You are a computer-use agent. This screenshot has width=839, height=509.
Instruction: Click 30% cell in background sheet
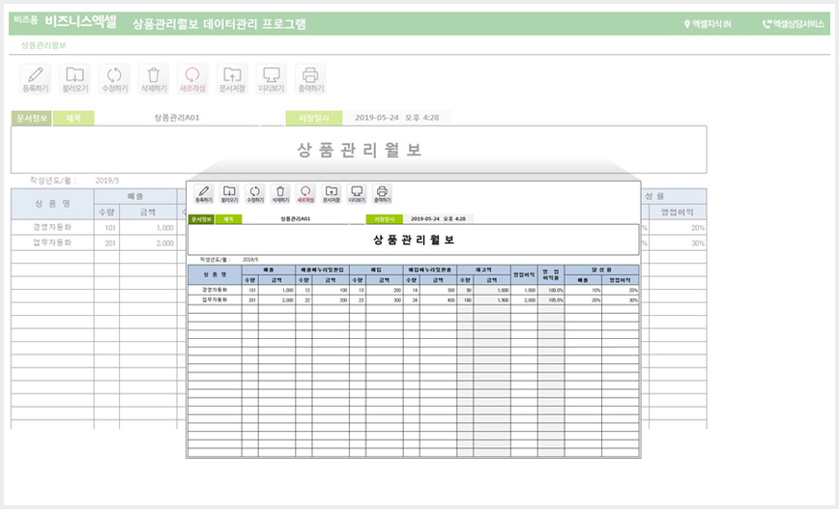coord(678,243)
